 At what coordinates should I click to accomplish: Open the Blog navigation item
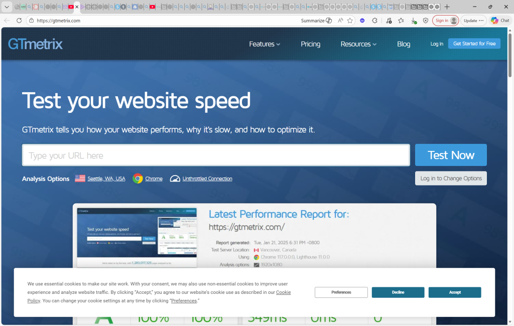pos(404,44)
